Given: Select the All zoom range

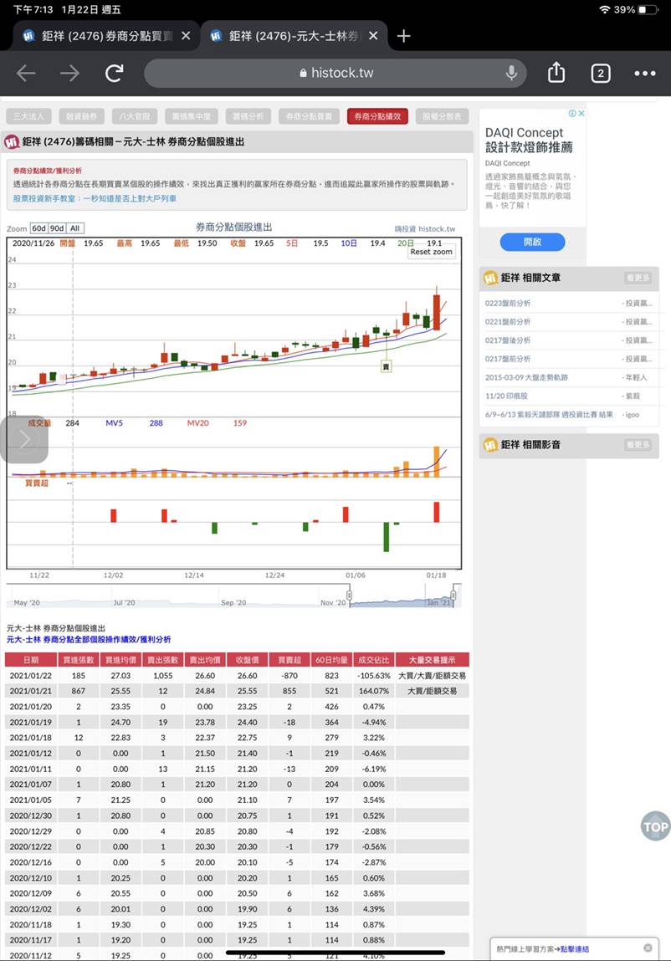Looking at the screenshot, I should point(75,228).
